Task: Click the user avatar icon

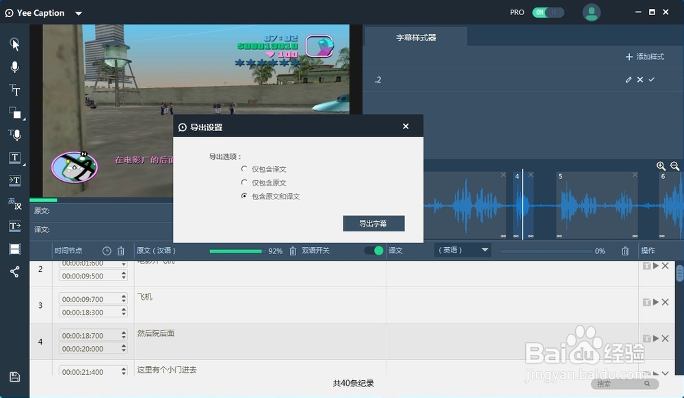Action: point(592,12)
